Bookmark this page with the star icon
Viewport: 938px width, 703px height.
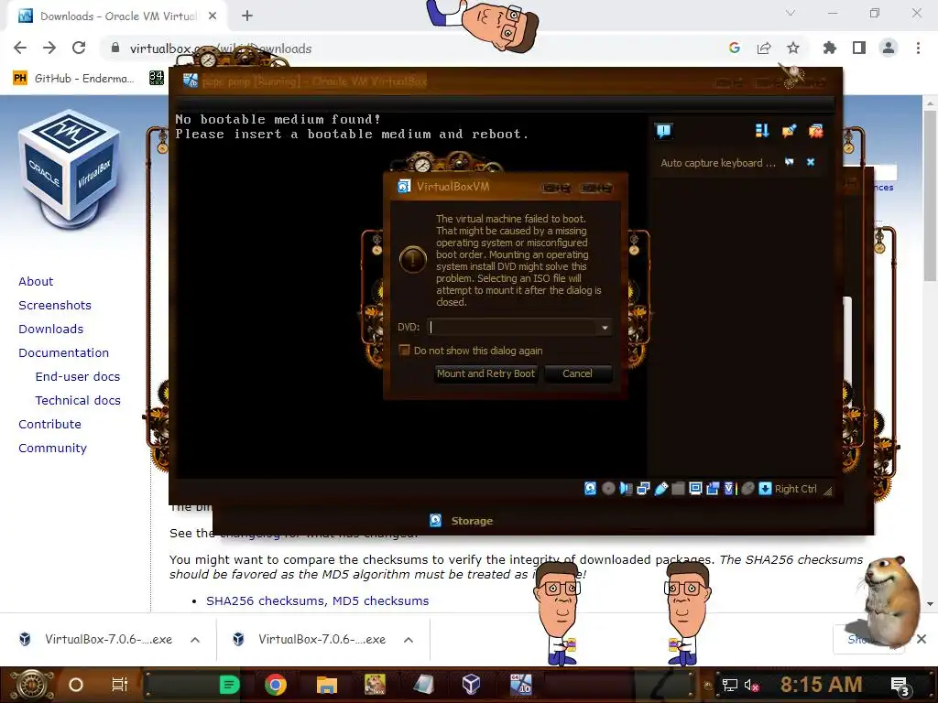coord(793,48)
